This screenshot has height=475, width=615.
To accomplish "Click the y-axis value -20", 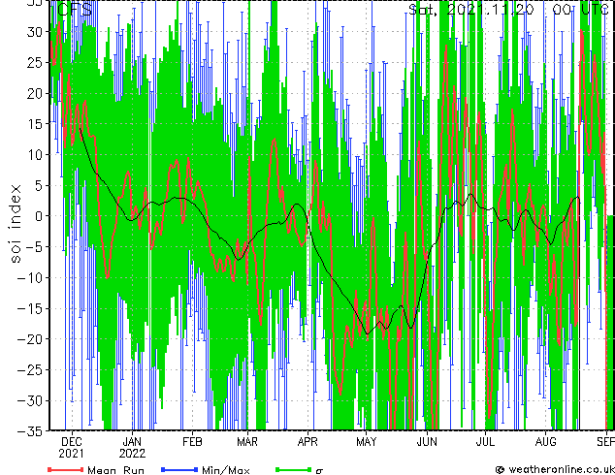I will (x=30, y=339).
